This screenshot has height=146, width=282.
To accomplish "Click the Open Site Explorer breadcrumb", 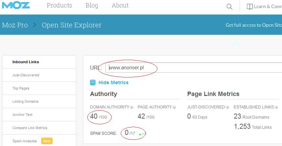I will [72, 25].
